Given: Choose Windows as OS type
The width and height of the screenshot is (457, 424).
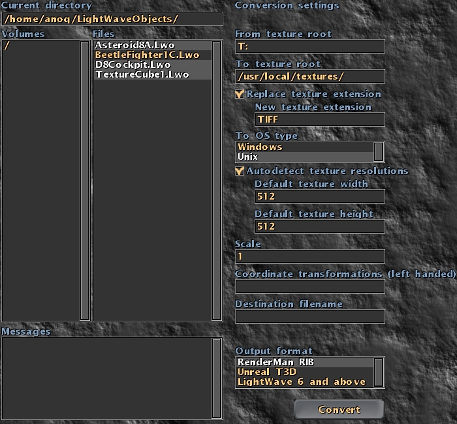Looking at the screenshot, I should [x=305, y=147].
